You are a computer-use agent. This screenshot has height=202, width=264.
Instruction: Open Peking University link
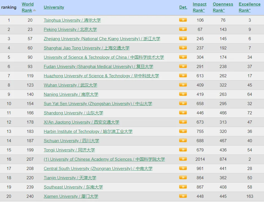pyautogui.click(x=70, y=29)
